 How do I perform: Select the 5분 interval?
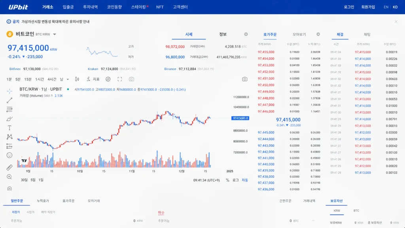point(18,79)
